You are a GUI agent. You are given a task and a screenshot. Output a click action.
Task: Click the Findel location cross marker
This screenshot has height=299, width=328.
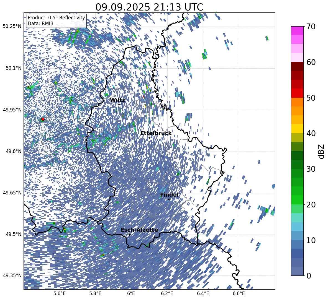[169, 200]
